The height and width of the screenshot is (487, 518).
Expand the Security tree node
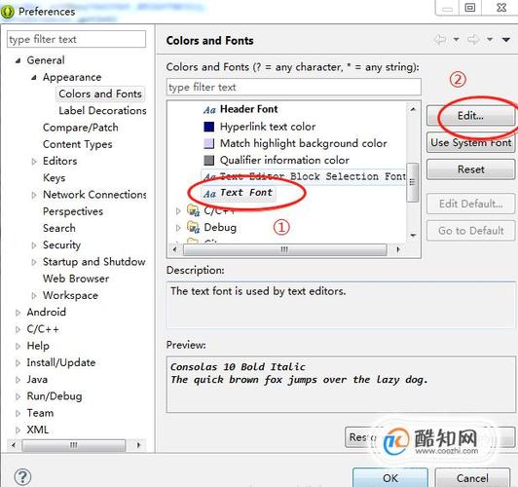click(34, 245)
